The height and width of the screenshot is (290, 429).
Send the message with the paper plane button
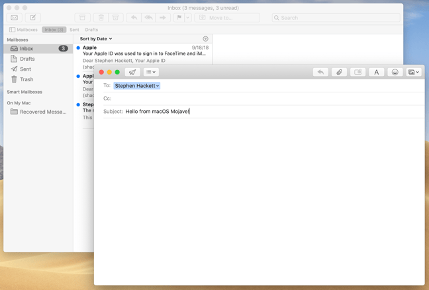coord(132,72)
